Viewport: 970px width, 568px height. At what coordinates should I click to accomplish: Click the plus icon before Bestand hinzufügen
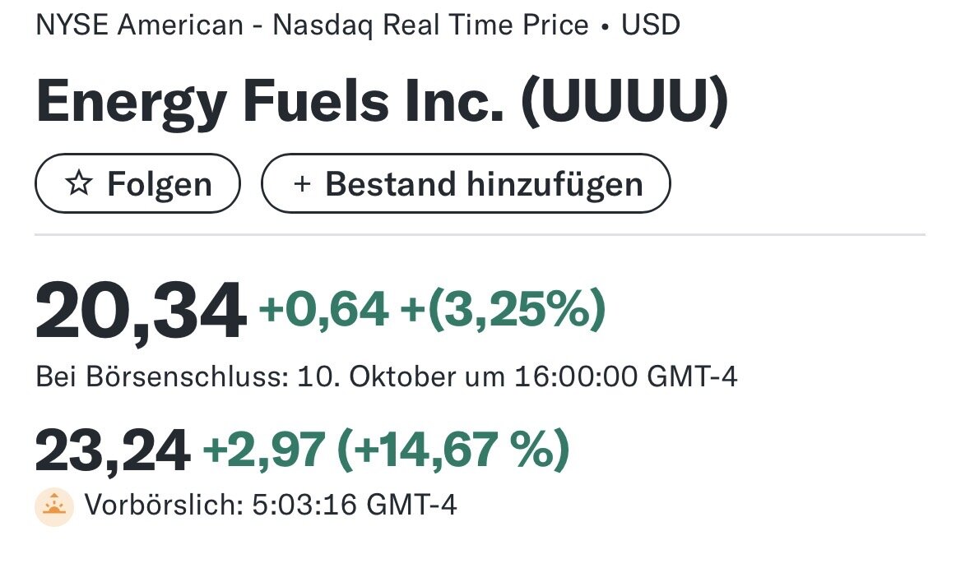302,184
